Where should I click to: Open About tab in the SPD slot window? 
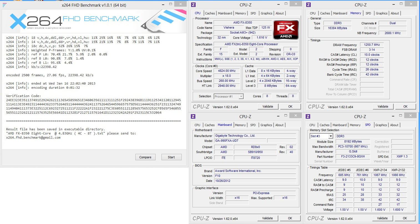pos(394,125)
